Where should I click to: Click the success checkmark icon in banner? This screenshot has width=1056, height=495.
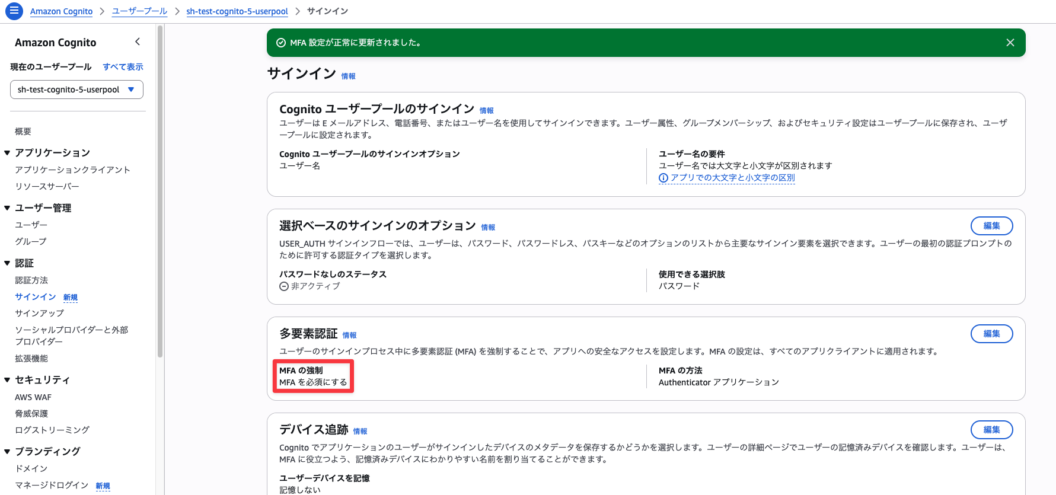coord(281,43)
